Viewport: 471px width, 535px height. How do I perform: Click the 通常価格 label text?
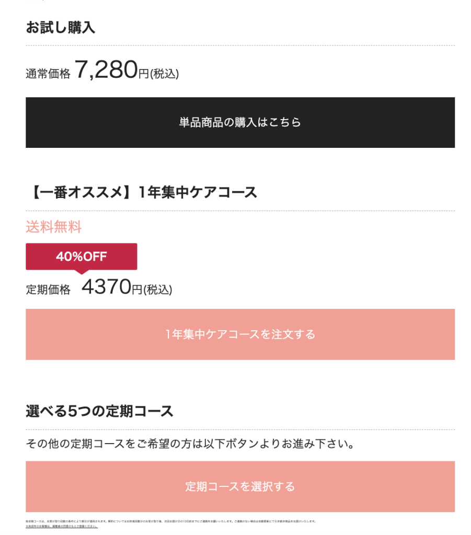48,74
